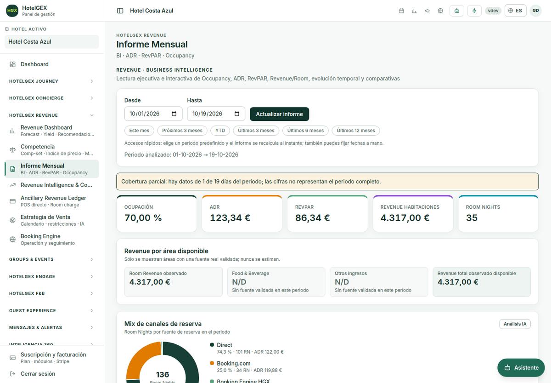This screenshot has height=383, width=551.
Task: Select the Próximos 3 meses quick period
Action: [x=182, y=131]
